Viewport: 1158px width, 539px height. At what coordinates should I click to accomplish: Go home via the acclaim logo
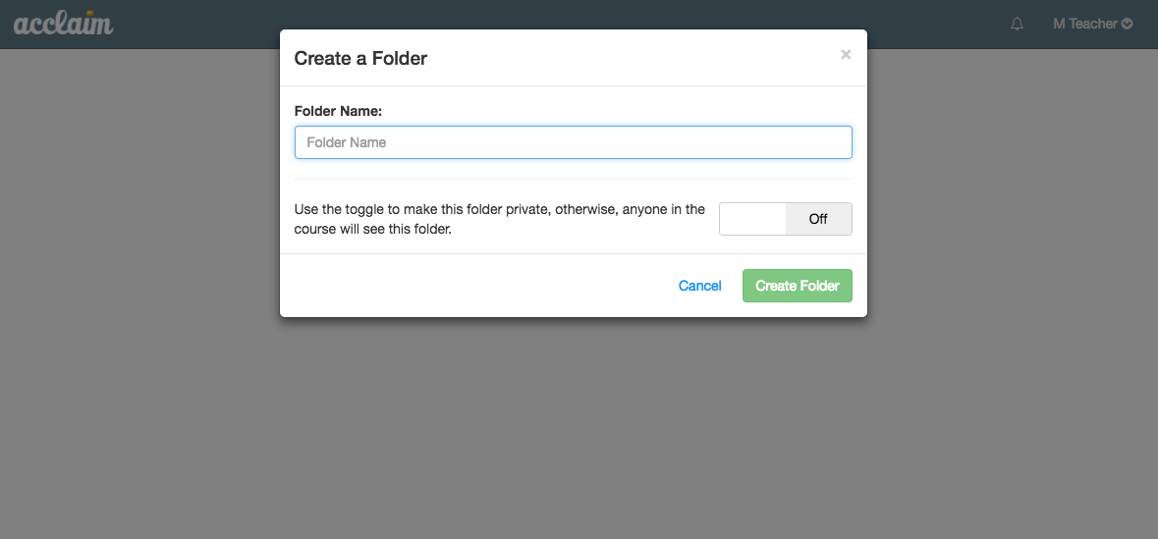[64, 23]
